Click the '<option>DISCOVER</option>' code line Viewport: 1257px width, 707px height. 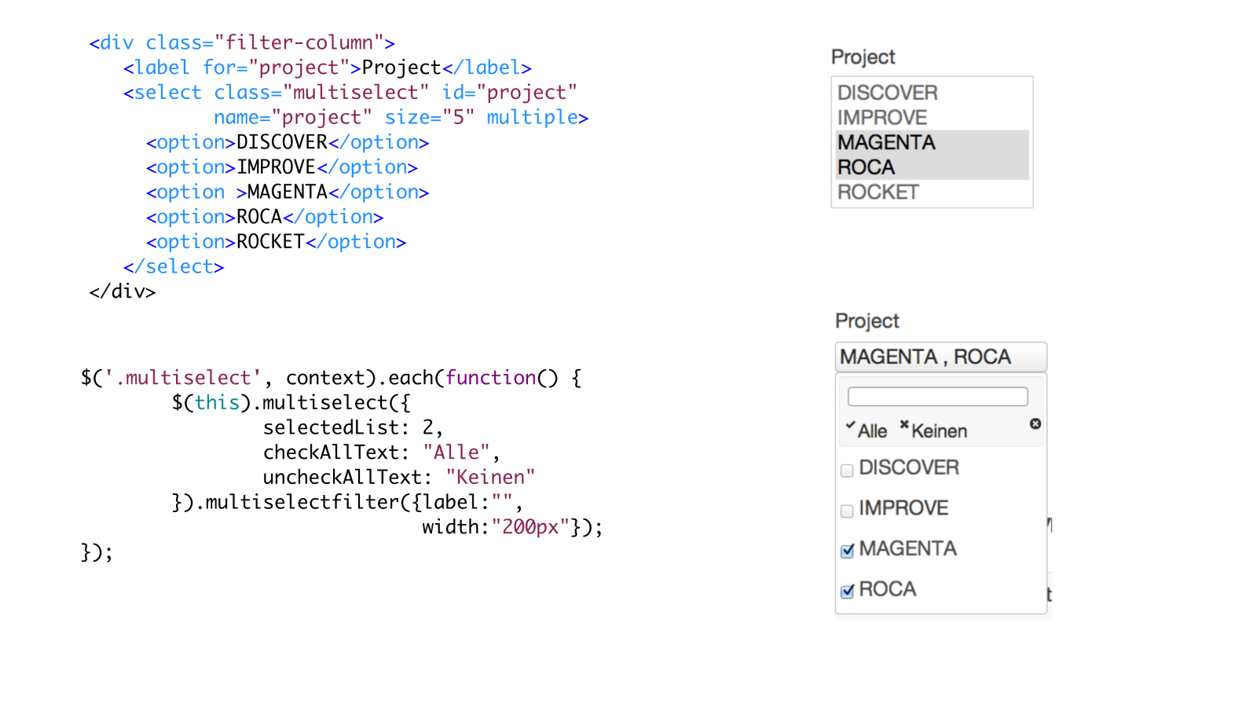(288, 143)
